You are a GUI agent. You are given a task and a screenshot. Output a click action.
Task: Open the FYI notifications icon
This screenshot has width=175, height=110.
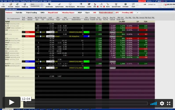pos(101,5)
